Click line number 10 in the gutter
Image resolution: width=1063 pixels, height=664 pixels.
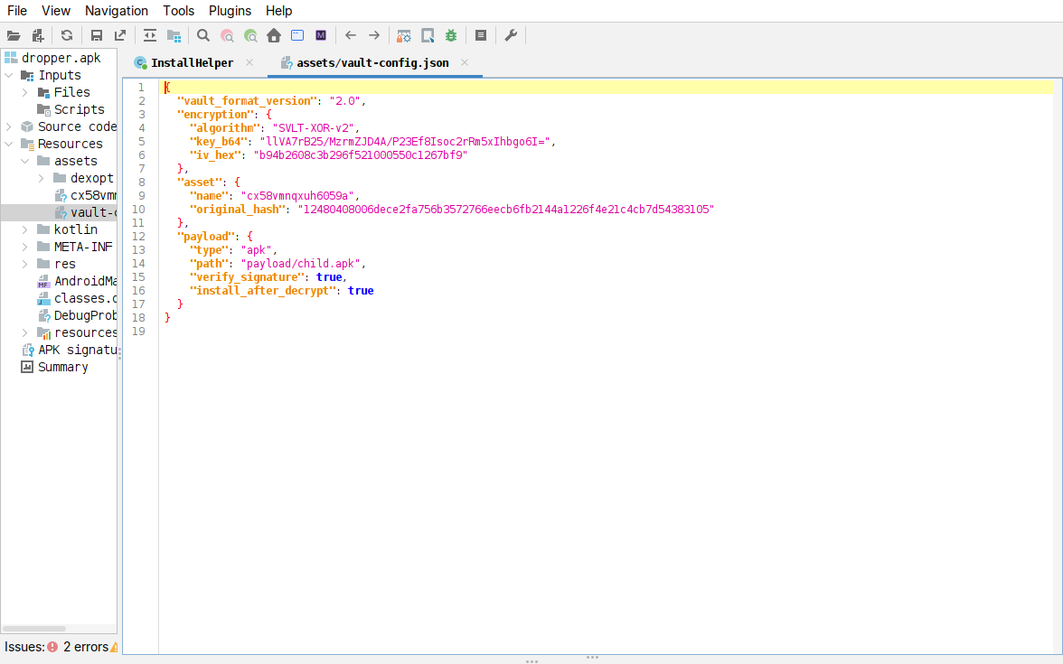(138, 210)
